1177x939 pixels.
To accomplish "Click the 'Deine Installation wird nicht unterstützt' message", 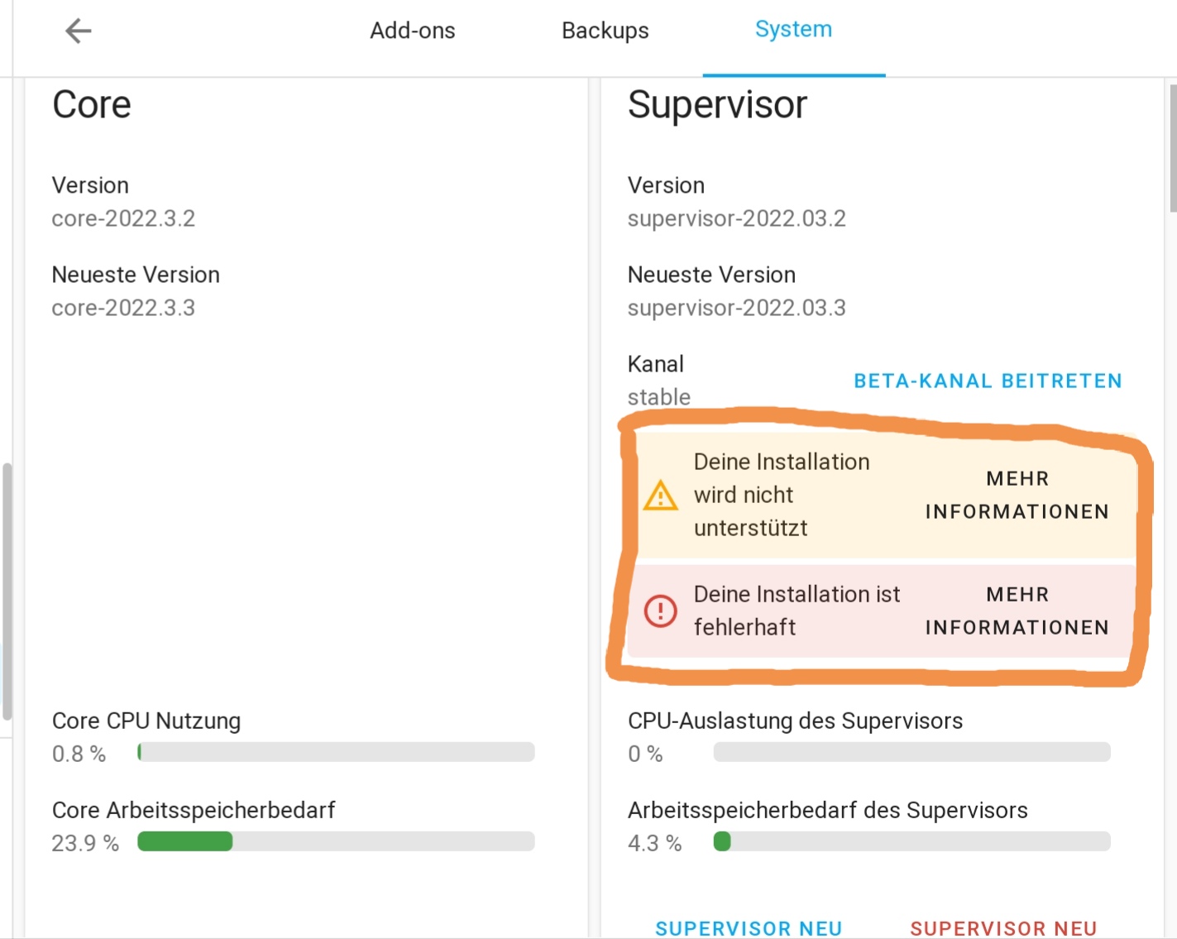I will tap(781, 495).
